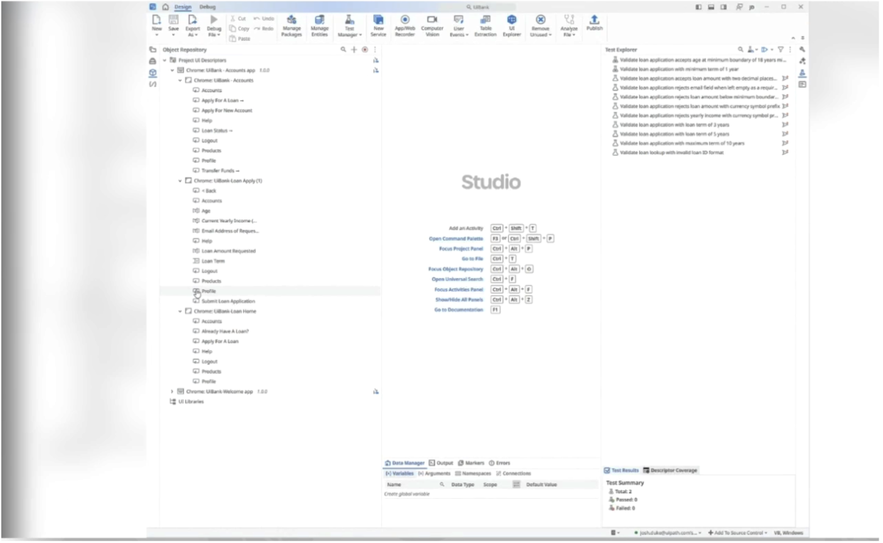Open the Test Explorer run dropdown arrow
883x543 pixels.
click(x=771, y=50)
